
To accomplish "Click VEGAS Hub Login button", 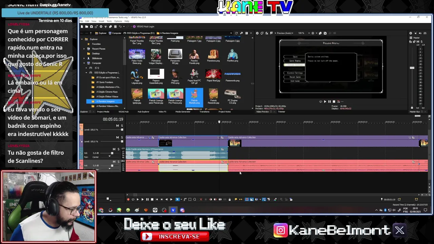I will pyautogui.click(x=143, y=26).
